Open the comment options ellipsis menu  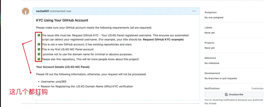click(x=194, y=11)
